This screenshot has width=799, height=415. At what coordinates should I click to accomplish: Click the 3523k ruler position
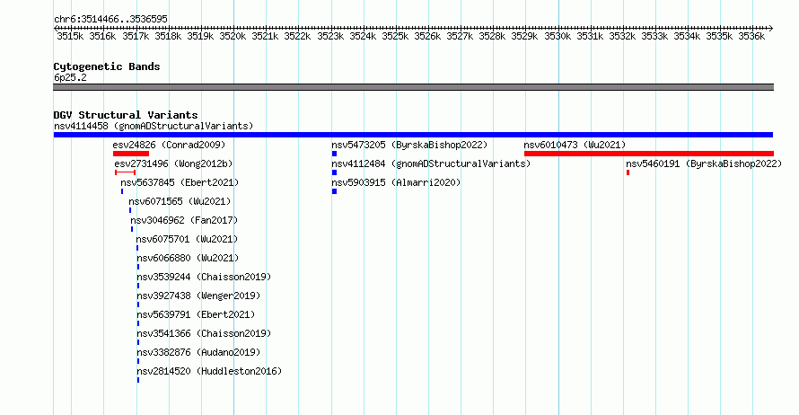click(x=330, y=36)
